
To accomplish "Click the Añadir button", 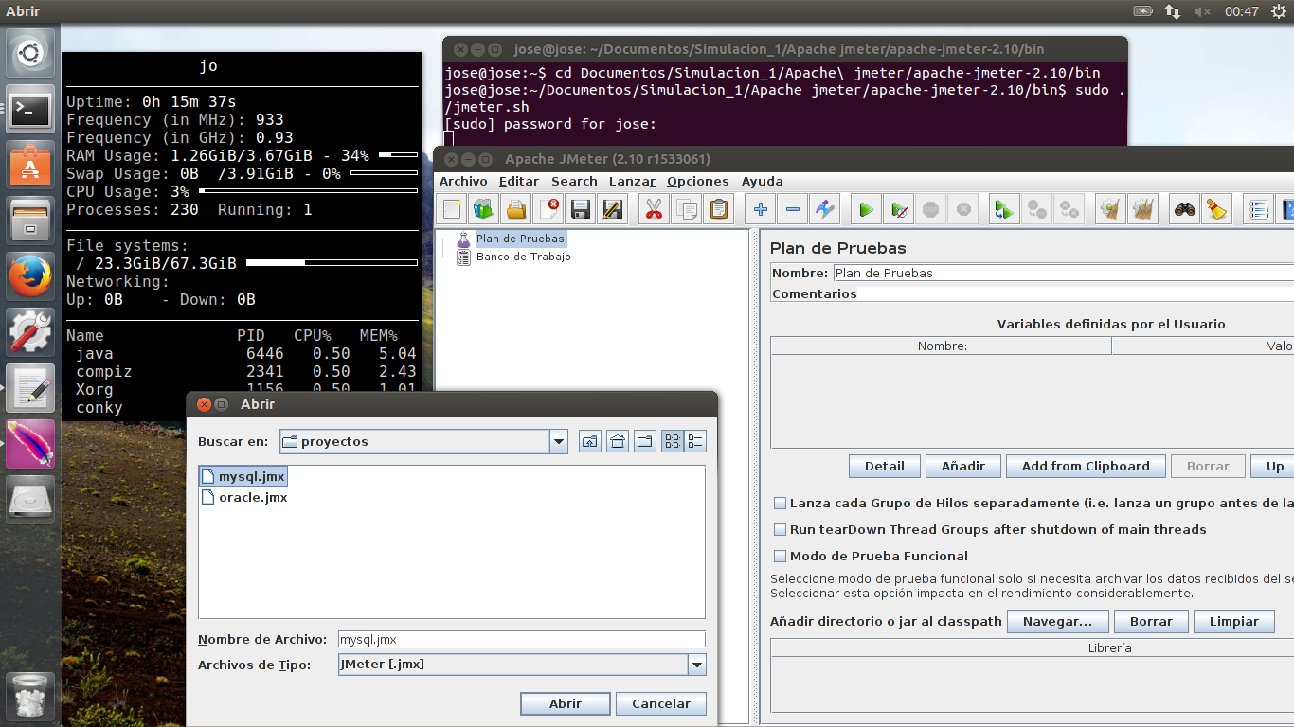I will point(963,466).
